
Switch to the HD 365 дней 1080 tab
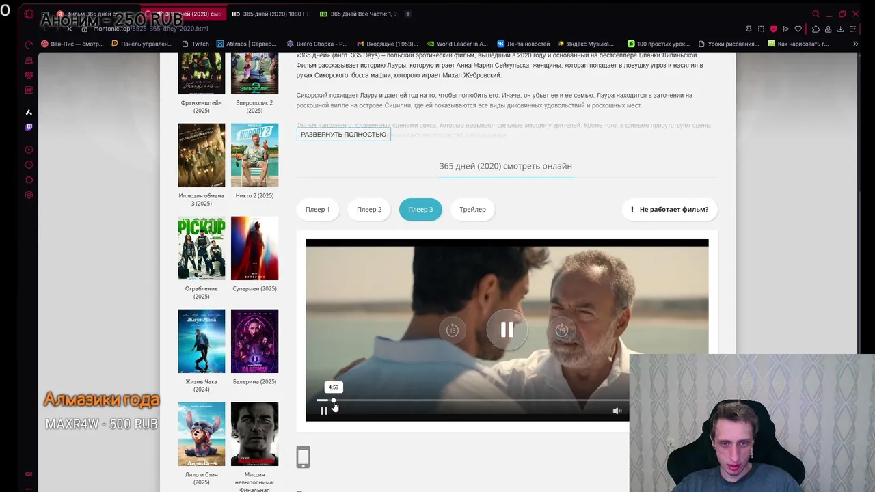point(270,14)
